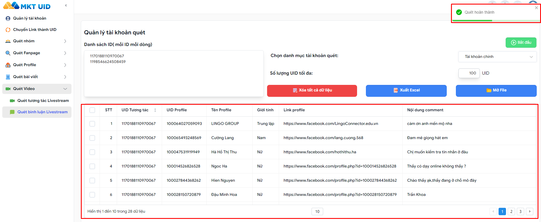This screenshot has width=541, height=222.
Task: Check the row for Hien Nguyen
Action: [x=92, y=181]
